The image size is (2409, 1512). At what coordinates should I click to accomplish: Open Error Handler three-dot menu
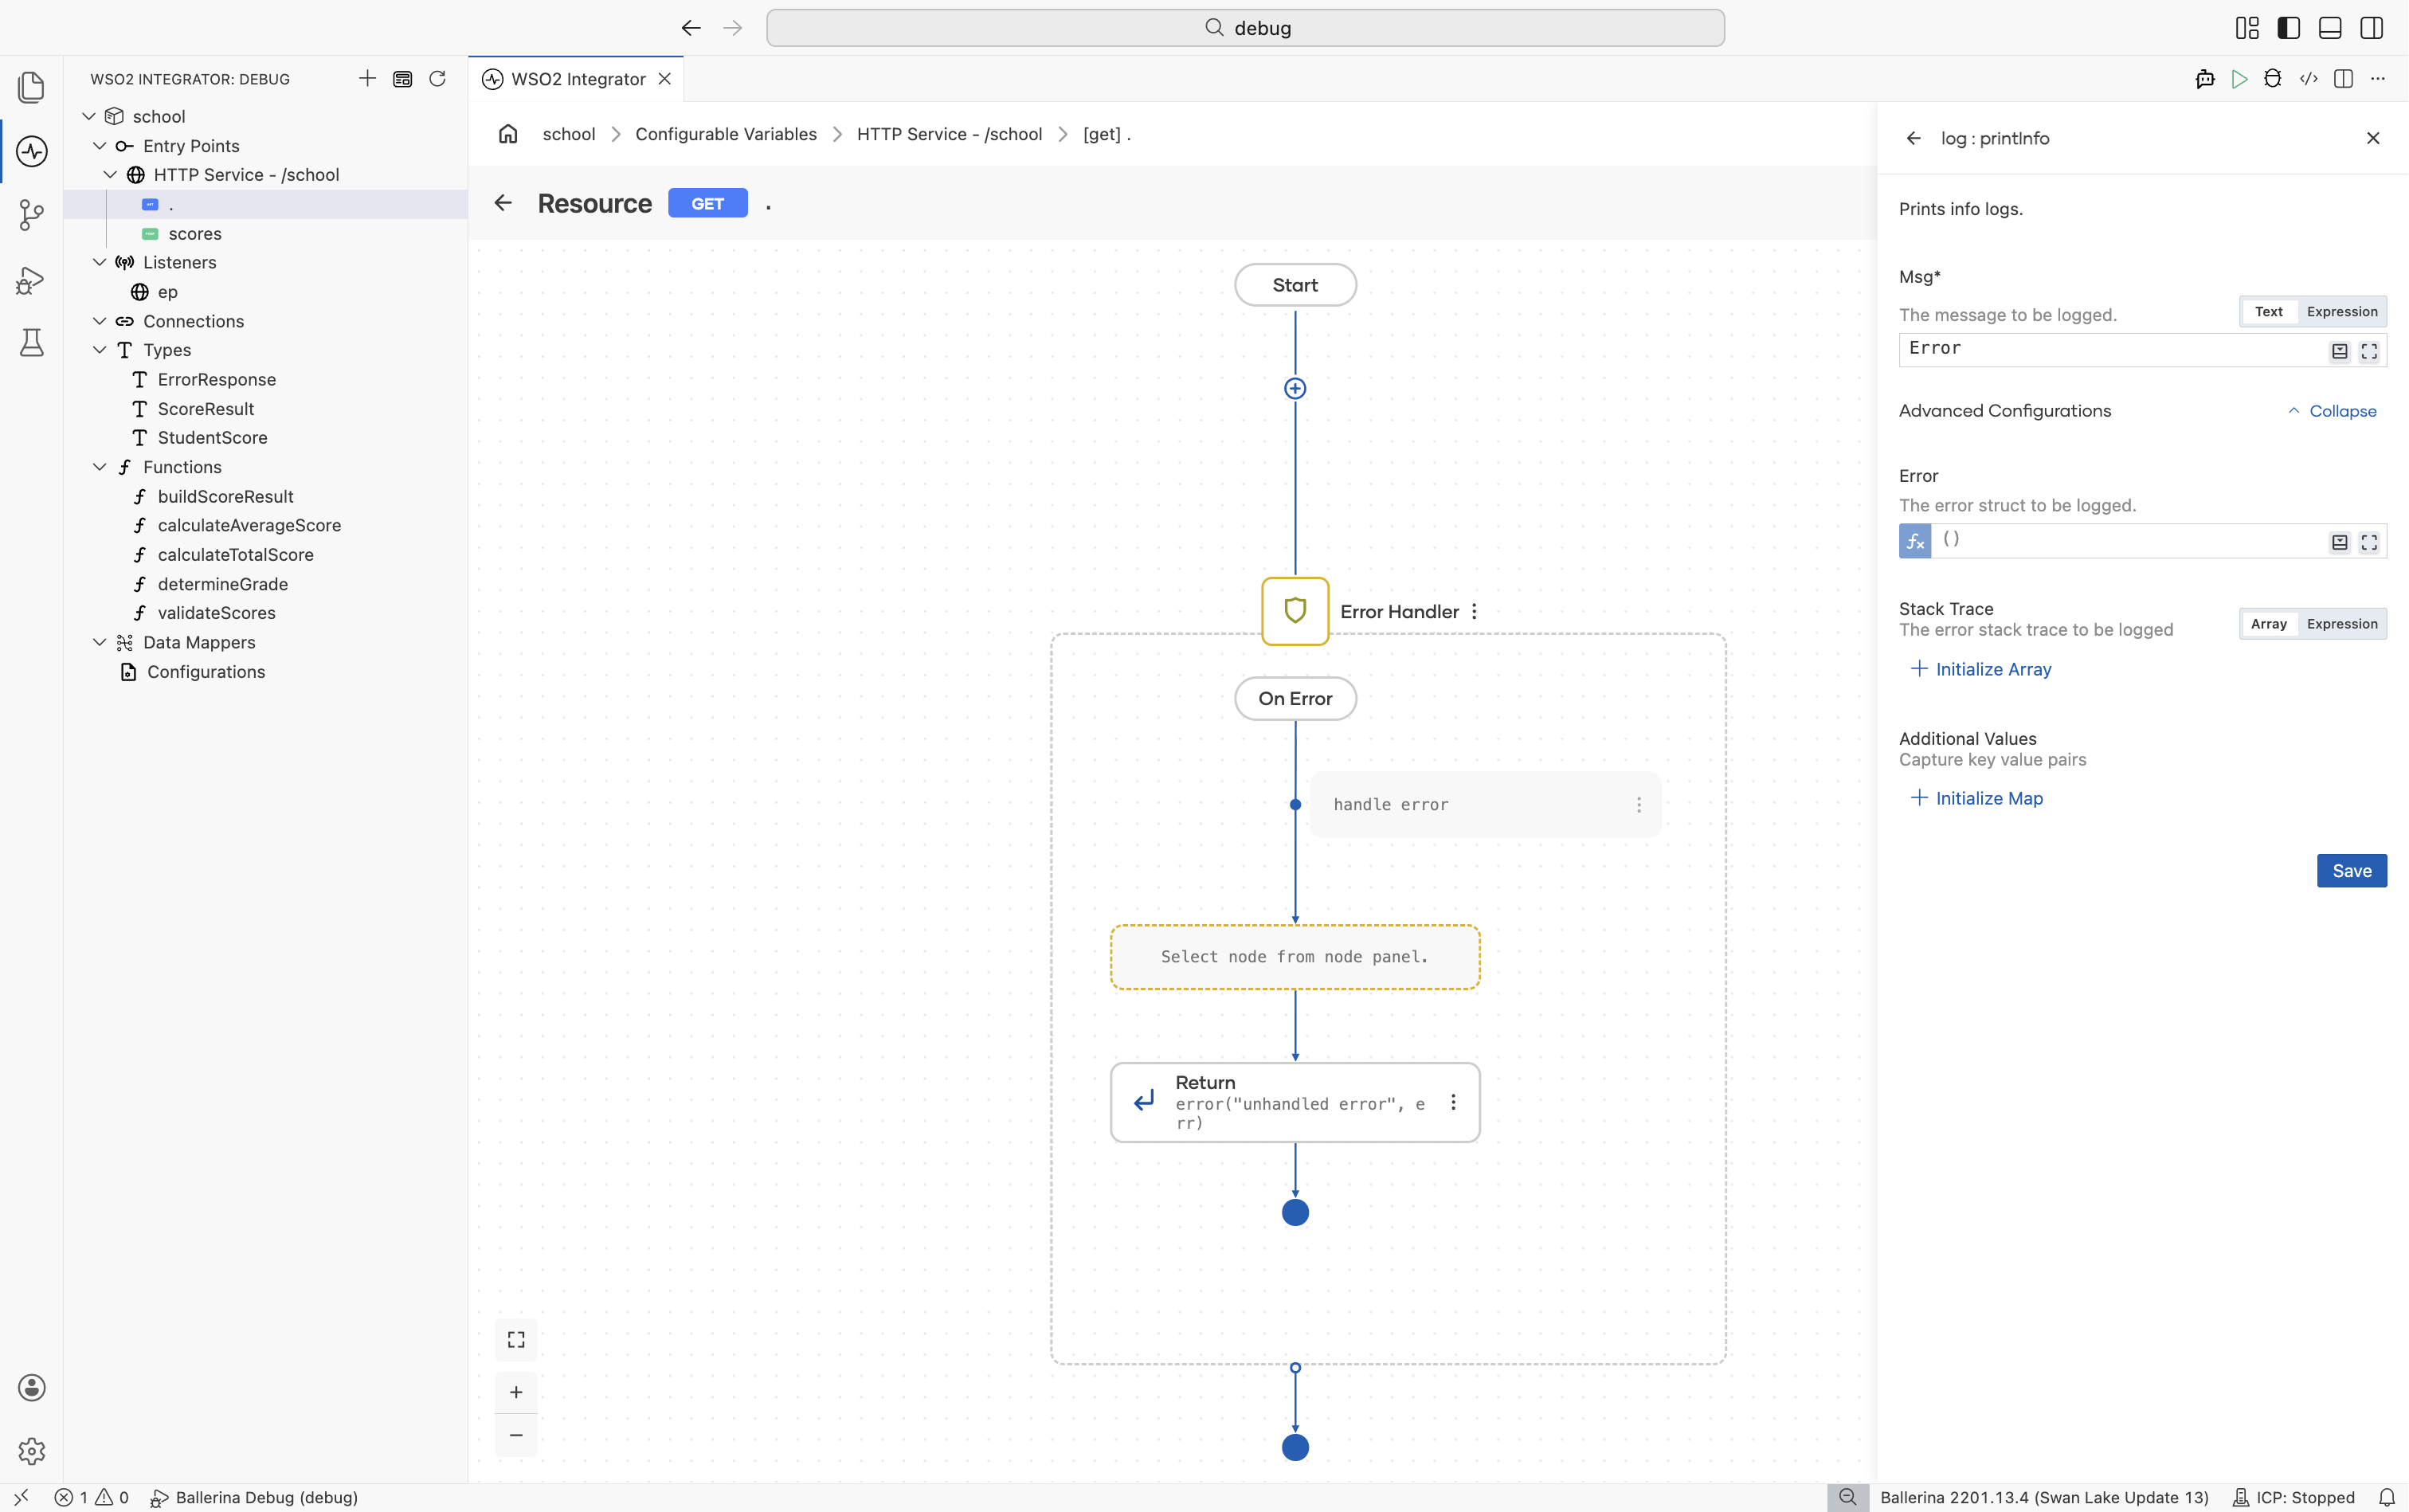[1474, 611]
